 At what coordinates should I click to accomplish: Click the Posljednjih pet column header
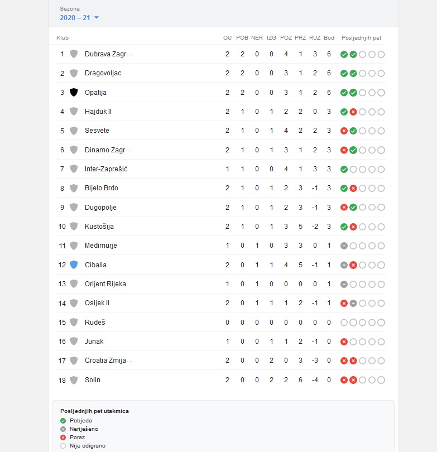pyautogui.click(x=362, y=38)
